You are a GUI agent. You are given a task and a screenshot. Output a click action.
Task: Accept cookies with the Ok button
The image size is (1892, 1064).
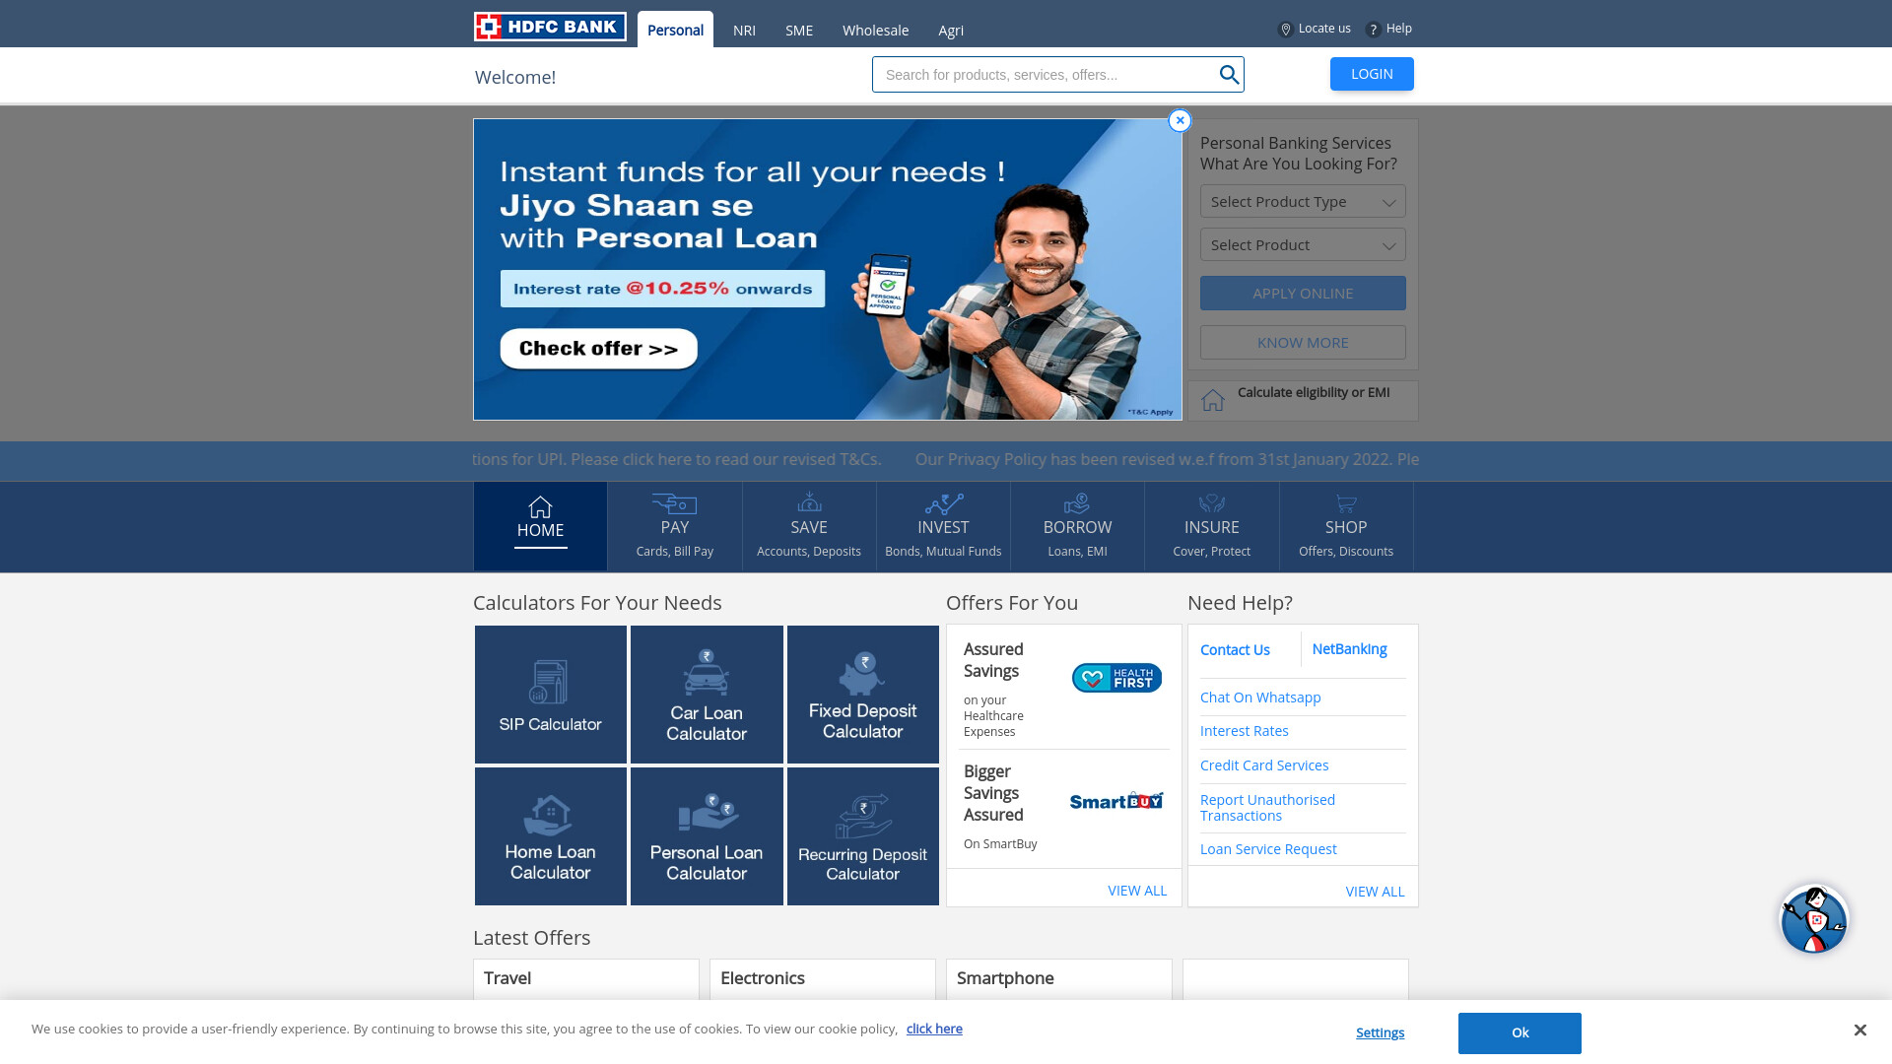click(x=1520, y=1033)
